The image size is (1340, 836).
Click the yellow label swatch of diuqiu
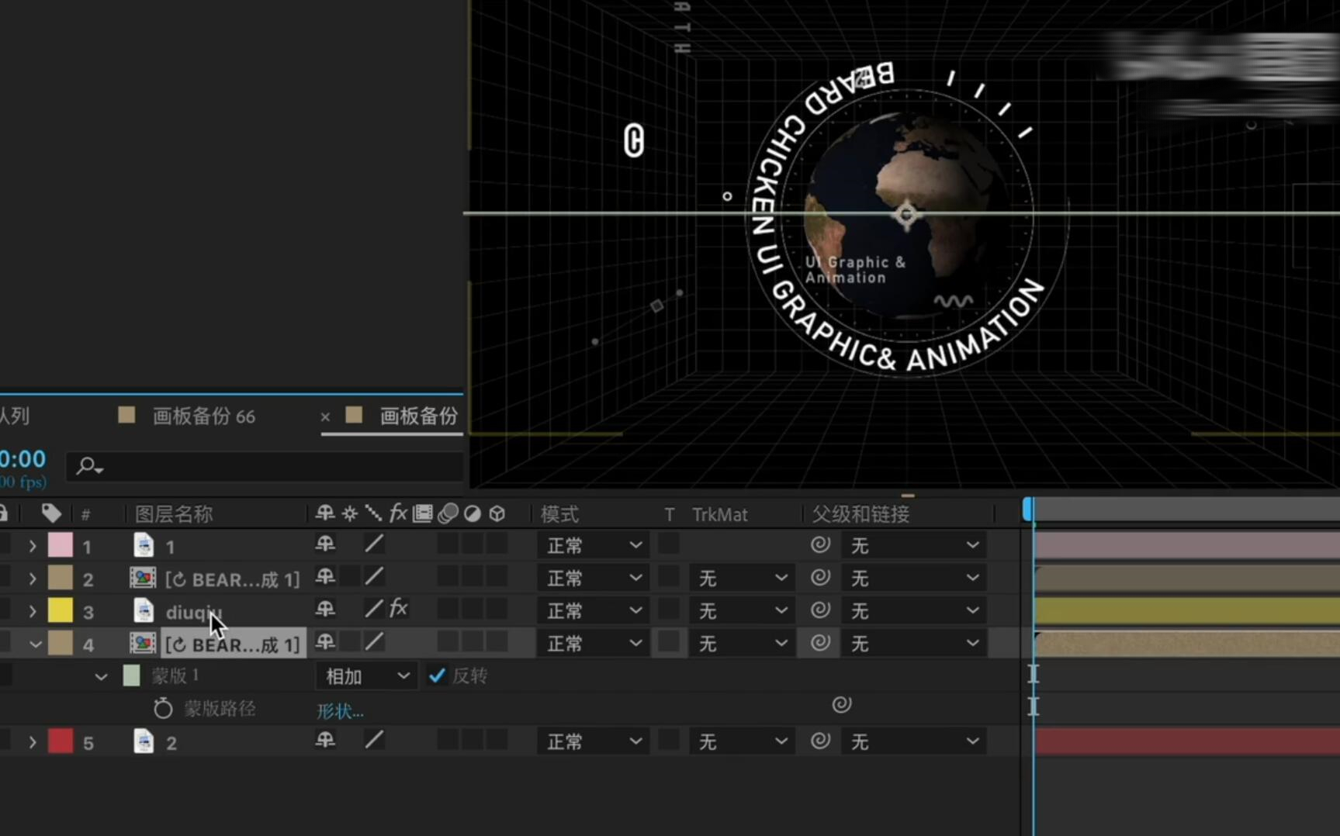[x=61, y=610]
